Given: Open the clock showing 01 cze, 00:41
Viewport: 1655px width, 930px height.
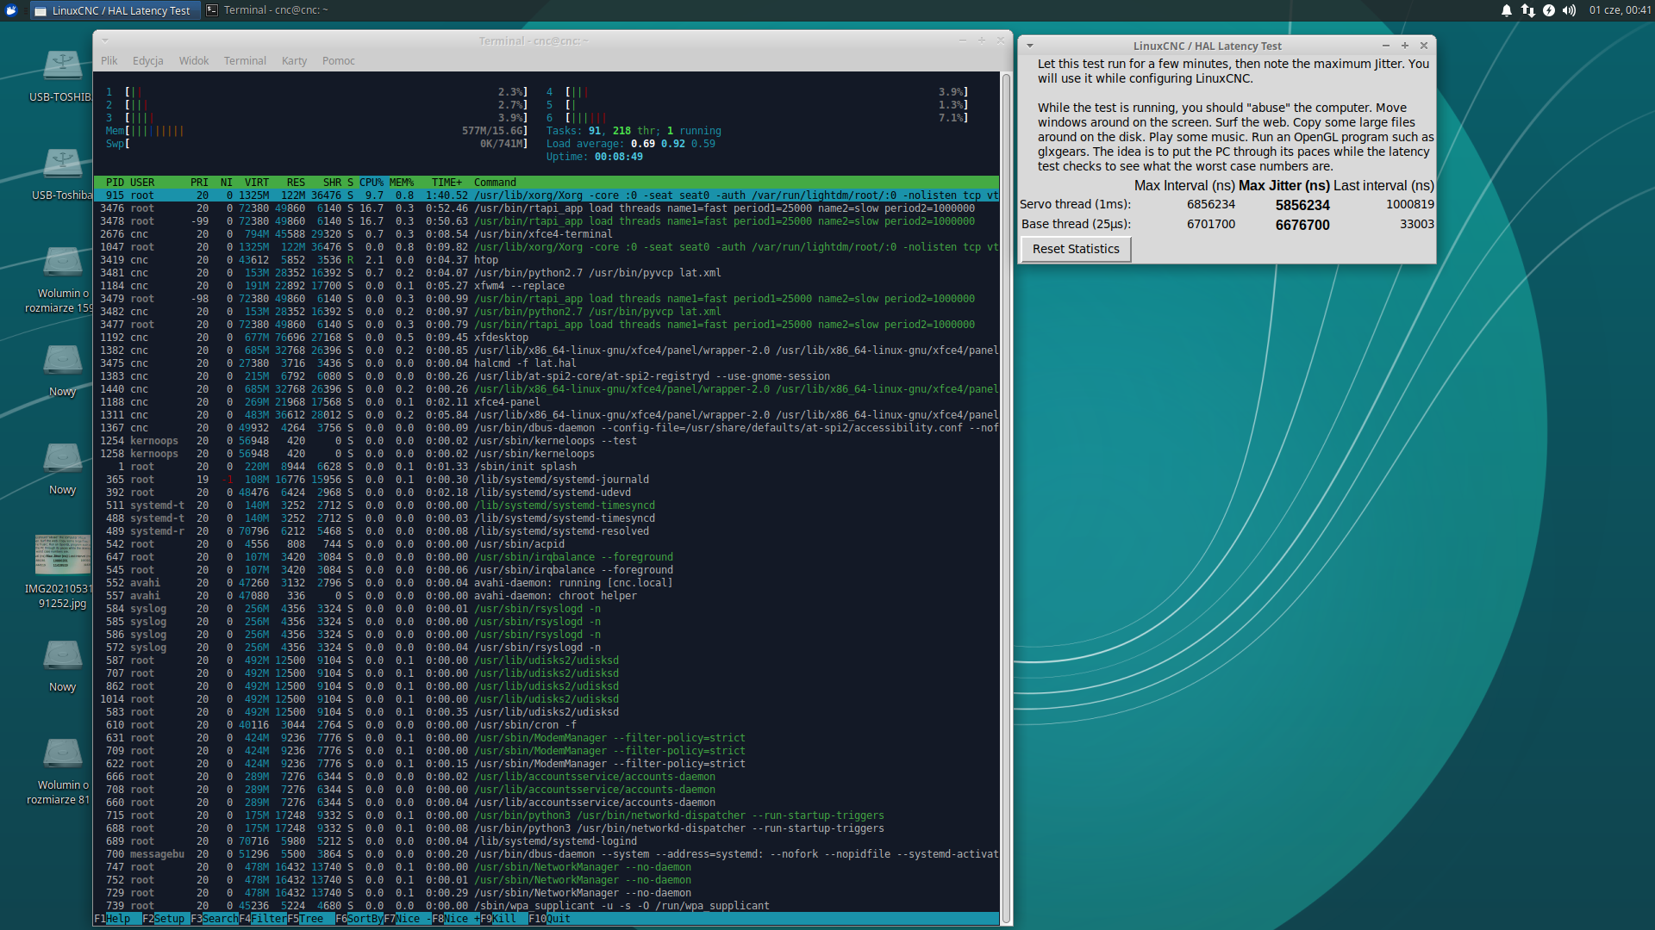Looking at the screenshot, I should (1620, 10).
